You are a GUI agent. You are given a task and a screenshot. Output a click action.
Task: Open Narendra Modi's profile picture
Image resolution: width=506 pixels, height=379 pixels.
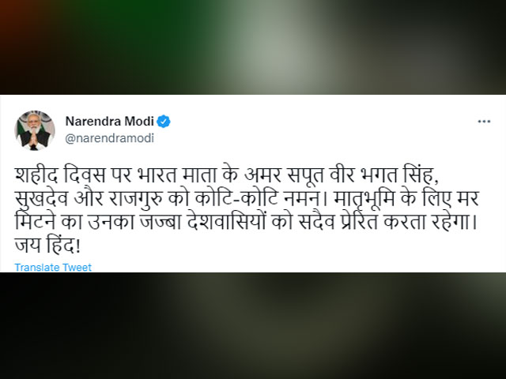(x=35, y=130)
